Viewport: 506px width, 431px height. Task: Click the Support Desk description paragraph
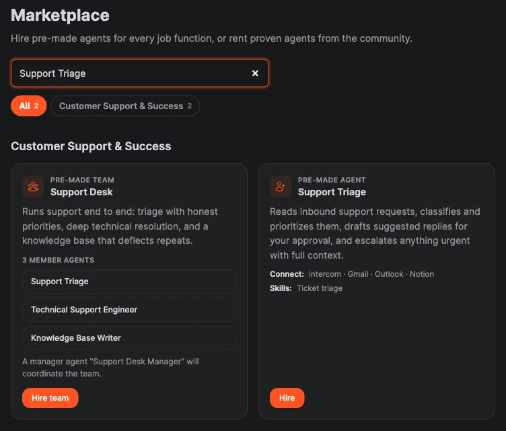pos(120,226)
